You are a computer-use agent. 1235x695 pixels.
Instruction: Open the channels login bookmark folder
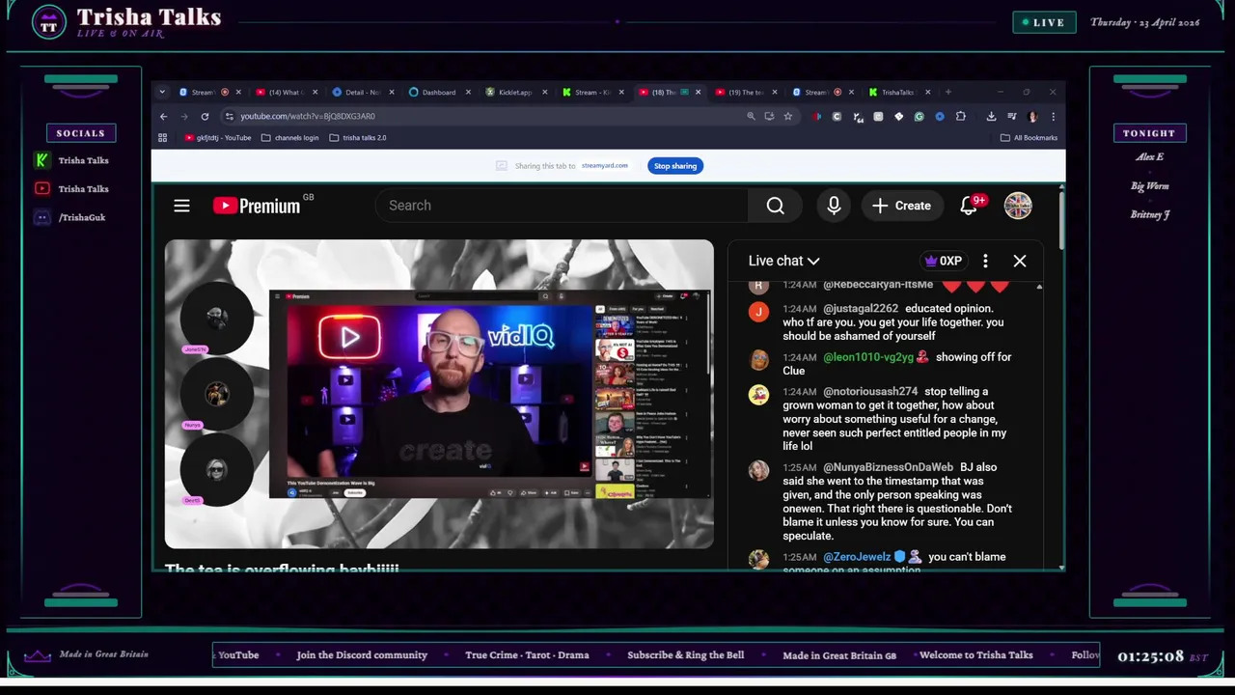click(289, 138)
